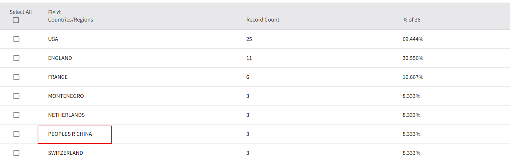Toggle the SWITZERLAND row checkbox
The height and width of the screenshot is (161, 515).
point(16,153)
